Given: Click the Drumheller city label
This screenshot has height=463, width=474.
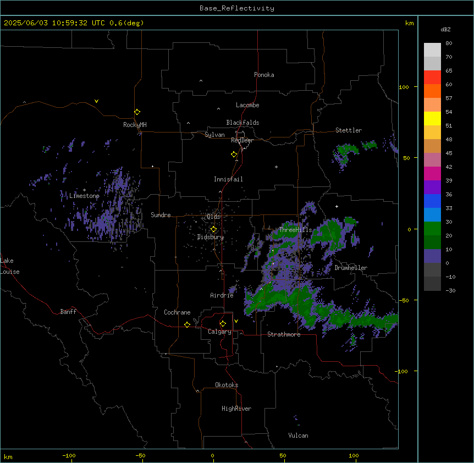Looking at the screenshot, I should [x=351, y=268].
